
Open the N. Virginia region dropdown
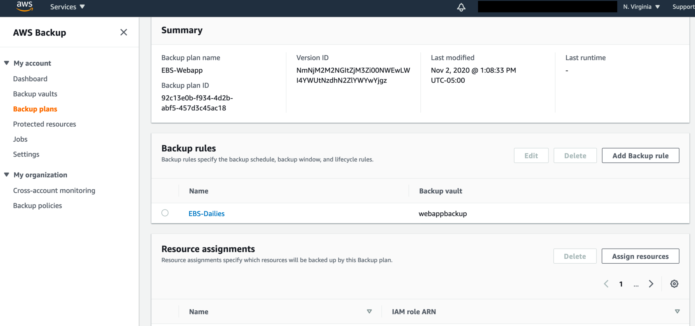click(641, 7)
